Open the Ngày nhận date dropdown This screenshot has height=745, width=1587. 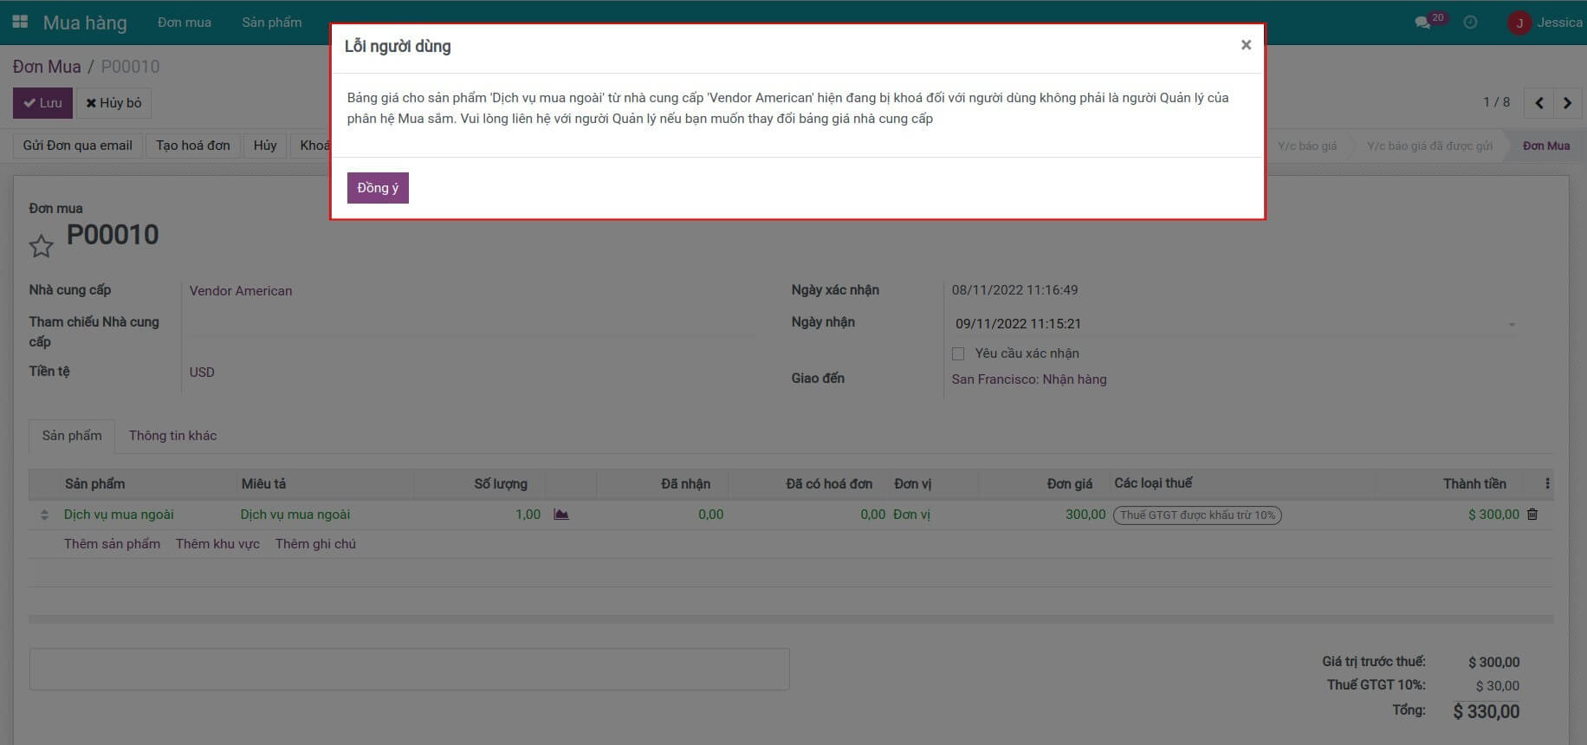point(1512,324)
